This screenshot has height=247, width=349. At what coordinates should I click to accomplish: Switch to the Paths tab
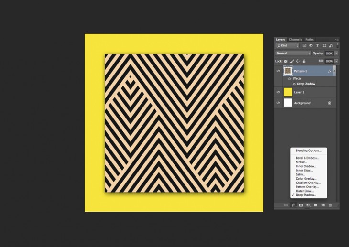pyautogui.click(x=309, y=40)
